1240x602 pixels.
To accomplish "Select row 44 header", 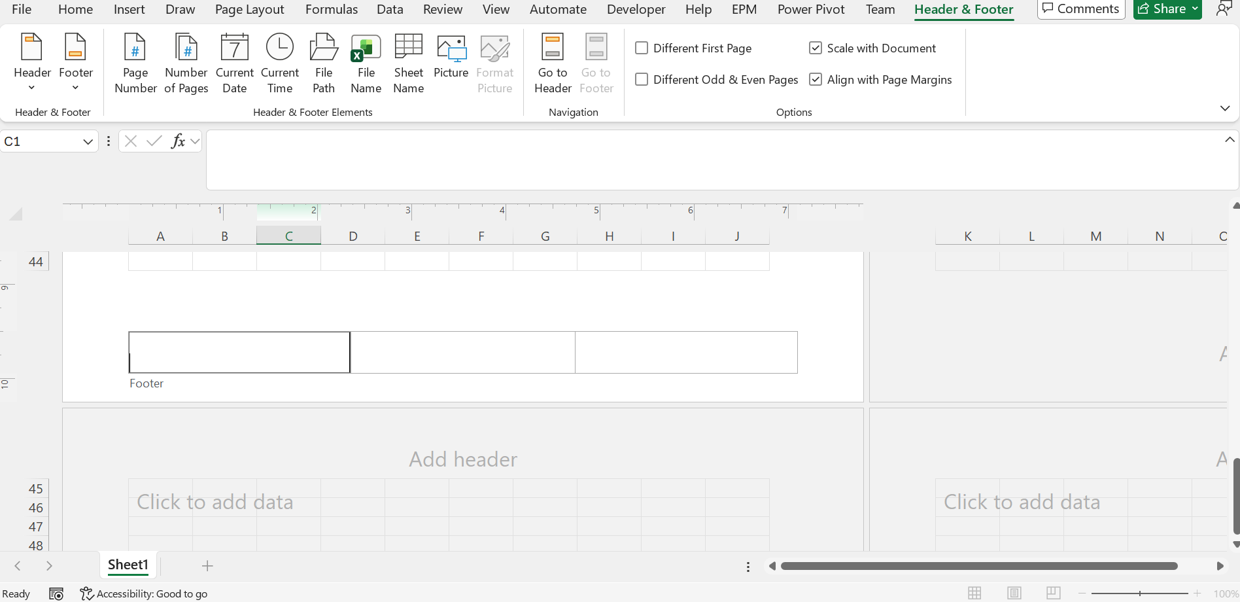I will (36, 262).
